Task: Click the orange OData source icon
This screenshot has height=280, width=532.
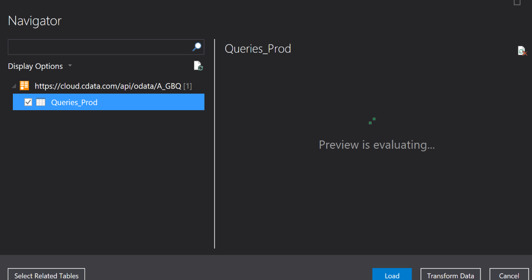Action: point(24,85)
